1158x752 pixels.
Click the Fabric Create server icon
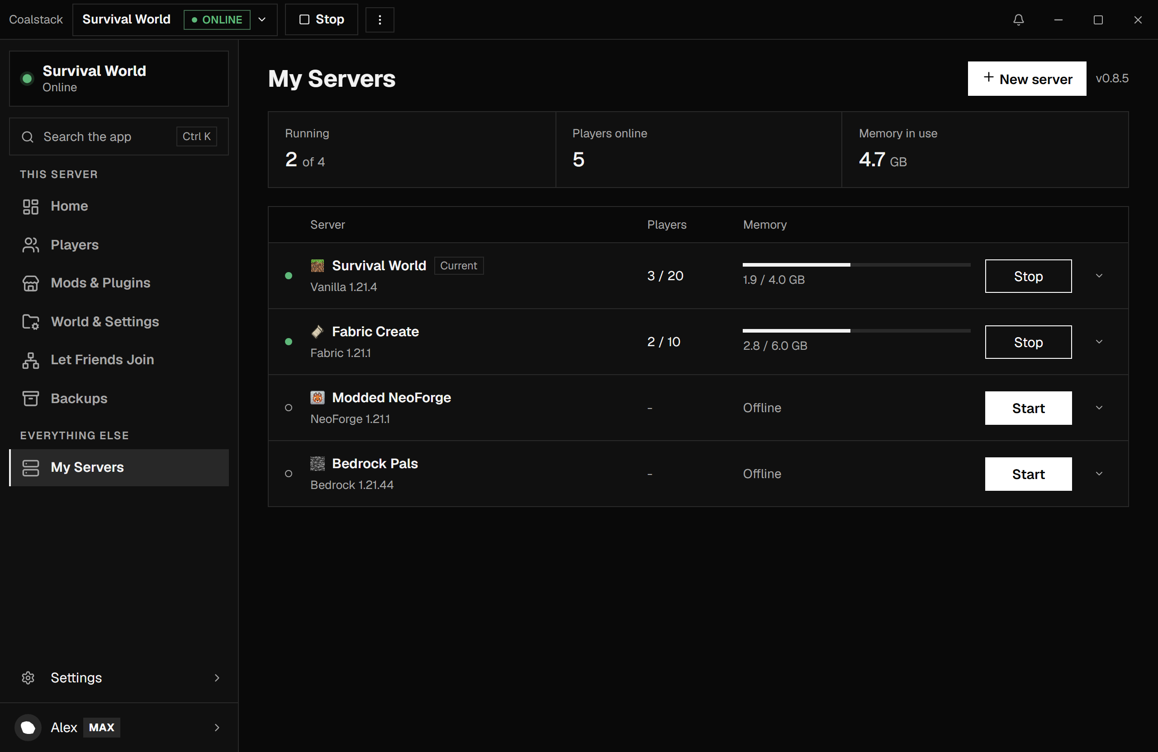pyautogui.click(x=317, y=332)
